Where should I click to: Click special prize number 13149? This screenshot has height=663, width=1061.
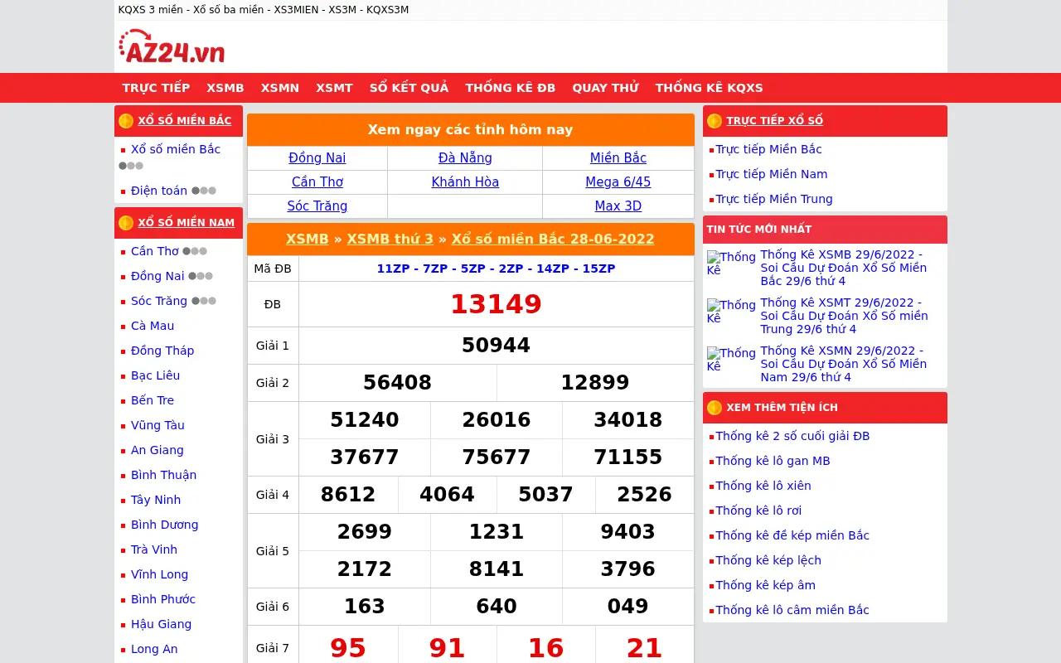496,304
